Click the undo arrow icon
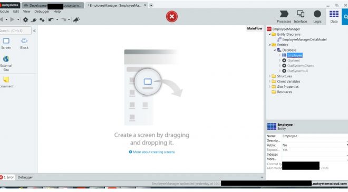This screenshot has width=348, height=192. click(51, 19)
